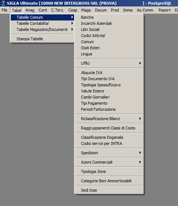Select Stampa Tabelle option
The image size is (178, 206).
click(42, 39)
